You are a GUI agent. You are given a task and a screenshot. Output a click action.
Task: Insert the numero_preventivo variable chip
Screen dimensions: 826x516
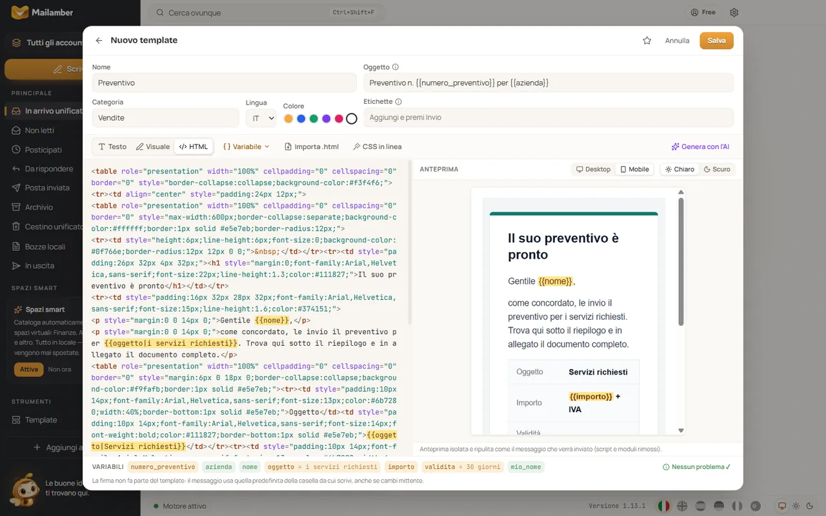point(163,467)
